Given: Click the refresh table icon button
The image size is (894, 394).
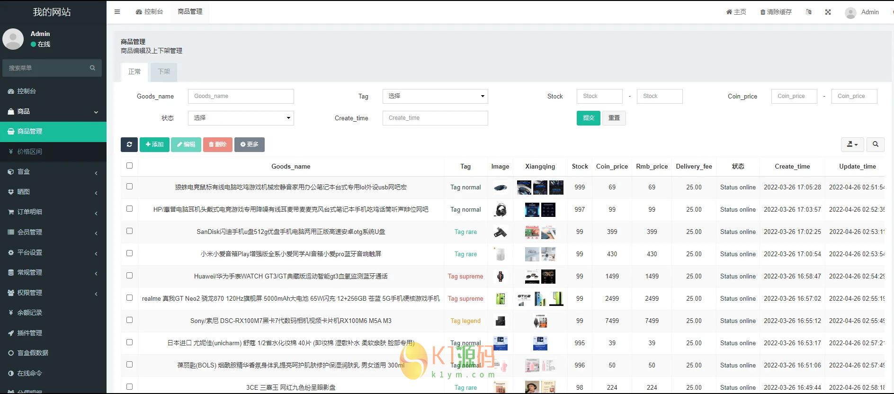Looking at the screenshot, I should click(129, 144).
